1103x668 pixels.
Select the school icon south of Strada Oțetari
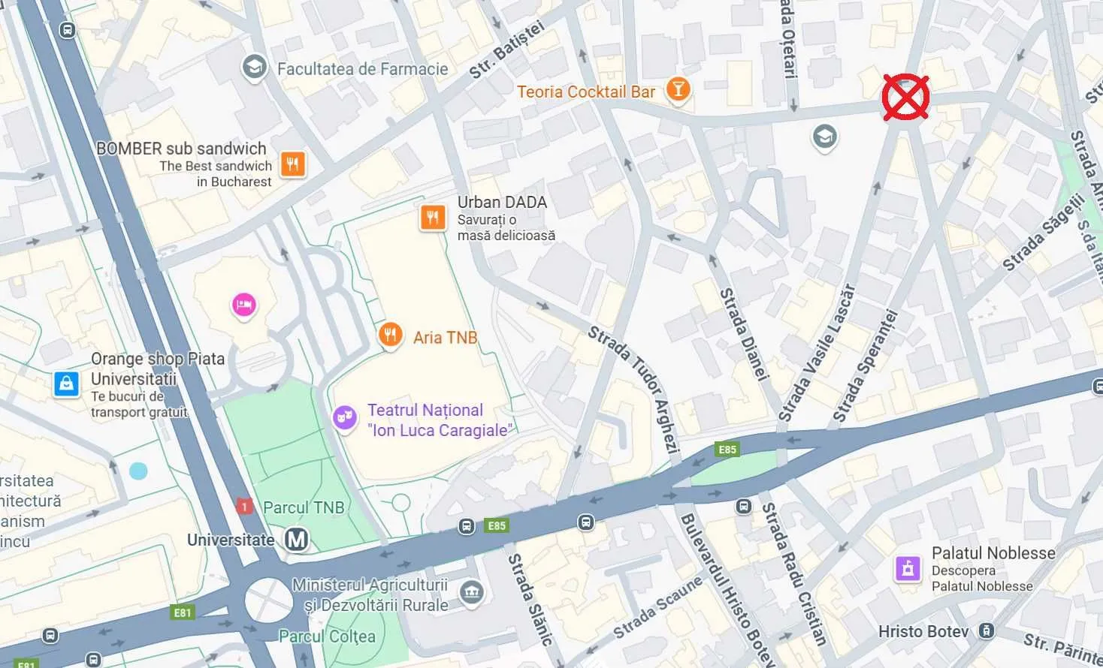click(x=824, y=138)
